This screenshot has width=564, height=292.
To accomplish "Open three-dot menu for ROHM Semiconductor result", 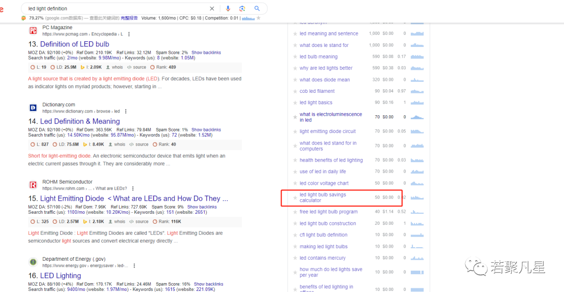I will click(x=133, y=189).
